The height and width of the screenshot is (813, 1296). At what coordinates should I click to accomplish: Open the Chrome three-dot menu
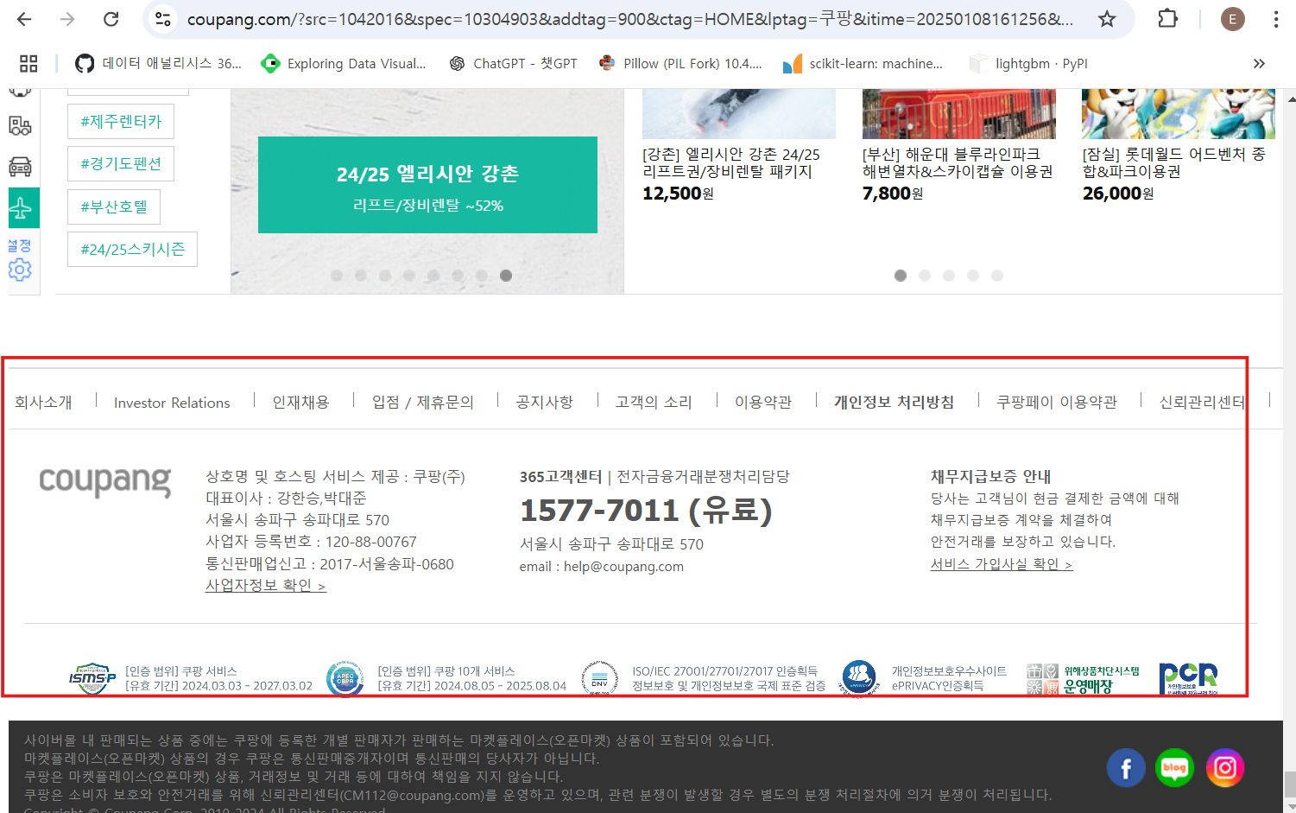(x=1276, y=19)
